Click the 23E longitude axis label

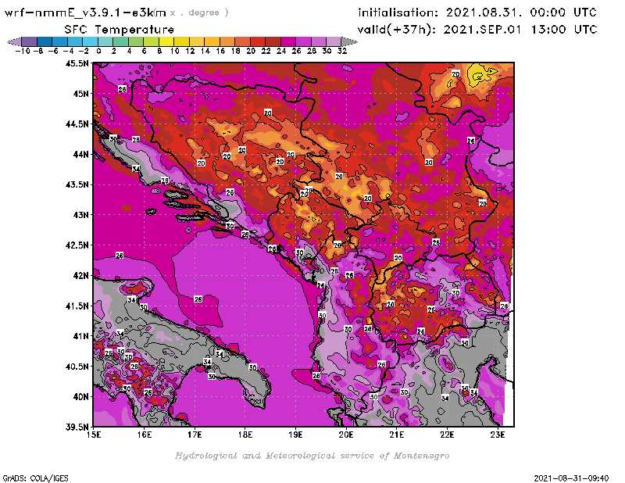pyautogui.click(x=498, y=435)
